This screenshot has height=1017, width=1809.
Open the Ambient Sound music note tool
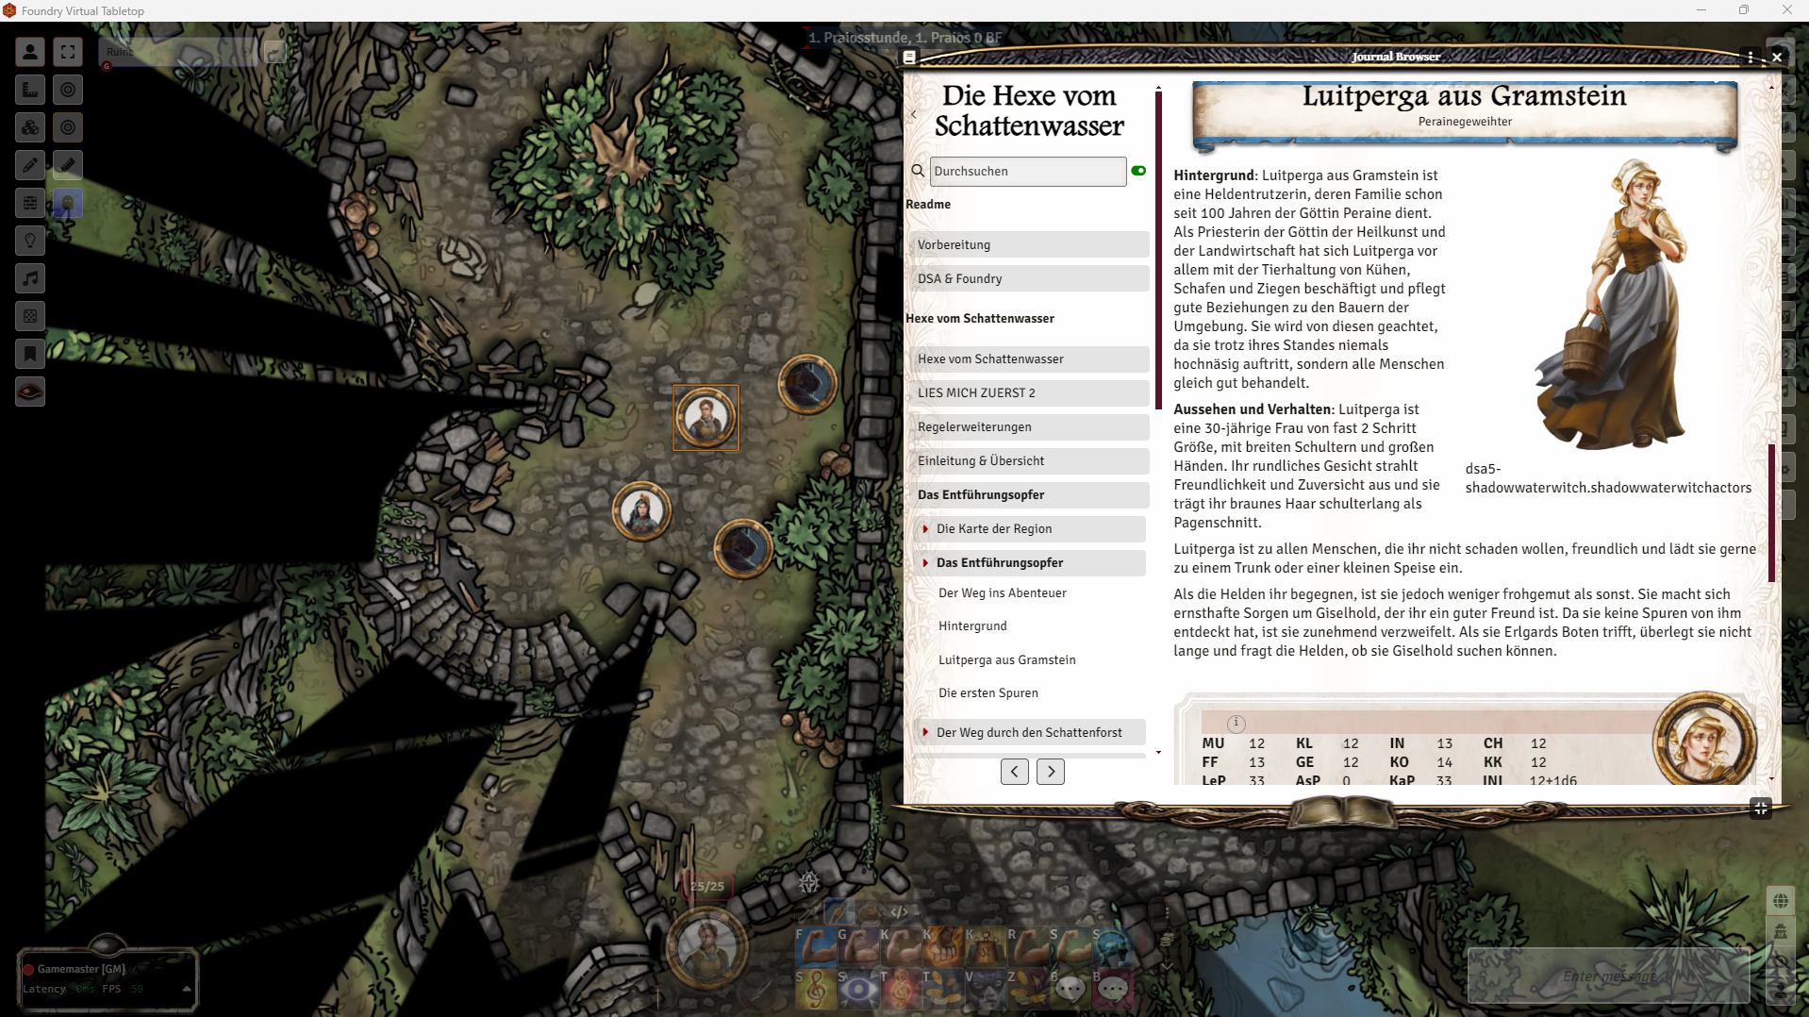(30, 278)
